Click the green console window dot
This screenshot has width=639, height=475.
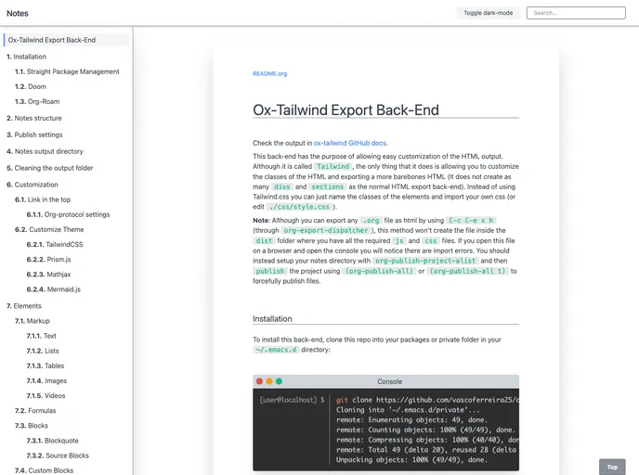[280, 381]
